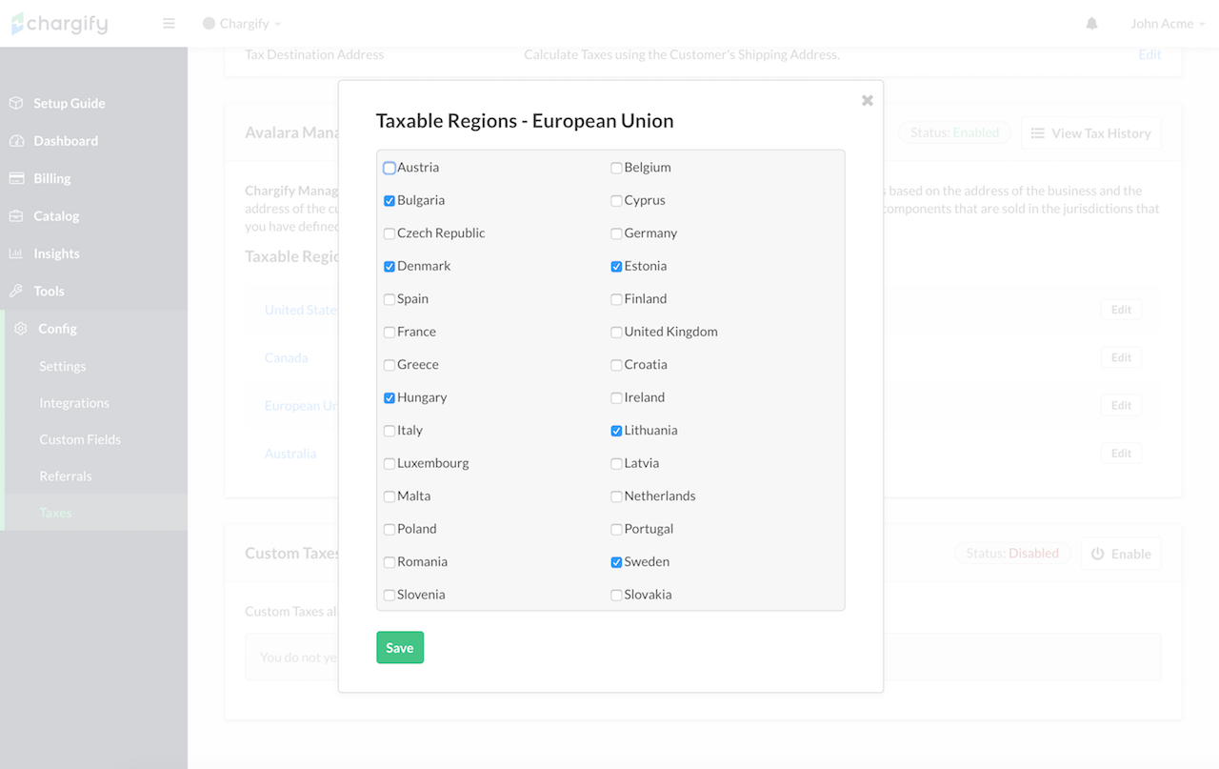The width and height of the screenshot is (1219, 769).
Task: Uncheck the Sweden checkbox
Action: [x=616, y=562]
